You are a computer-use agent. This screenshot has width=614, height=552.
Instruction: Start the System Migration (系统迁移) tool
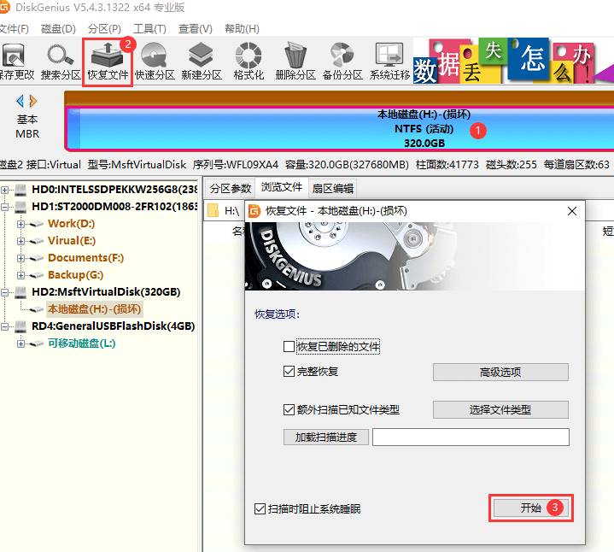pyautogui.click(x=389, y=62)
